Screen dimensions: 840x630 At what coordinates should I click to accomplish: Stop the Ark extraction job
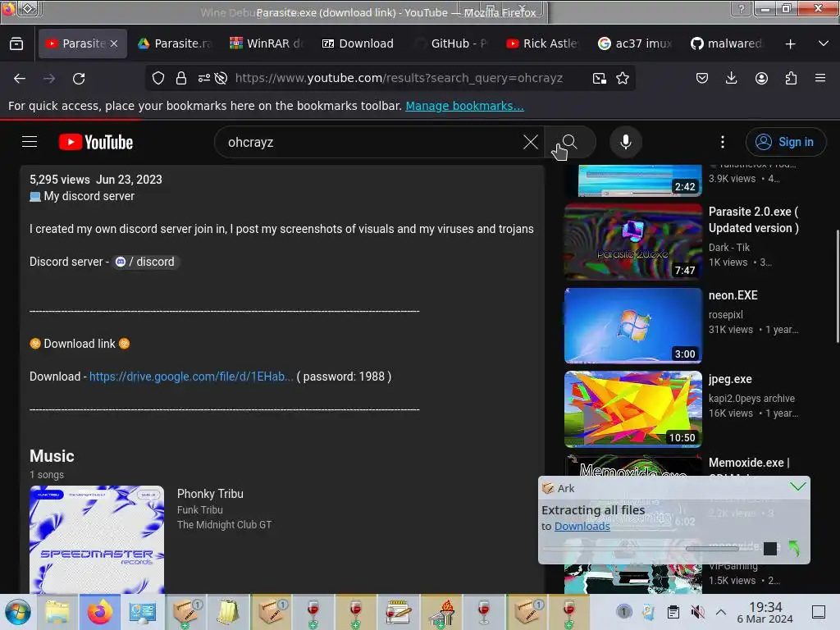[x=769, y=548]
